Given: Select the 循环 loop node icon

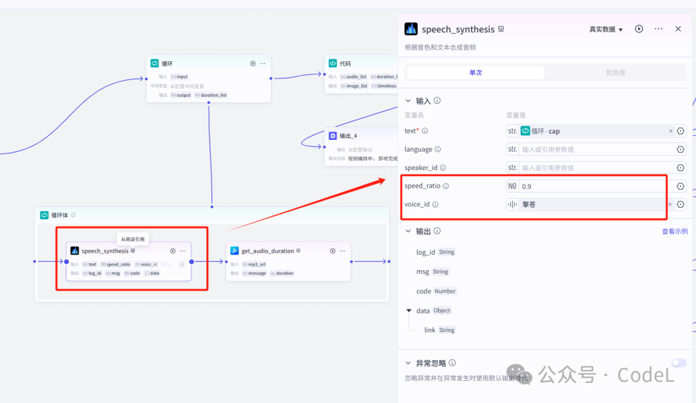Looking at the screenshot, I should click(155, 64).
